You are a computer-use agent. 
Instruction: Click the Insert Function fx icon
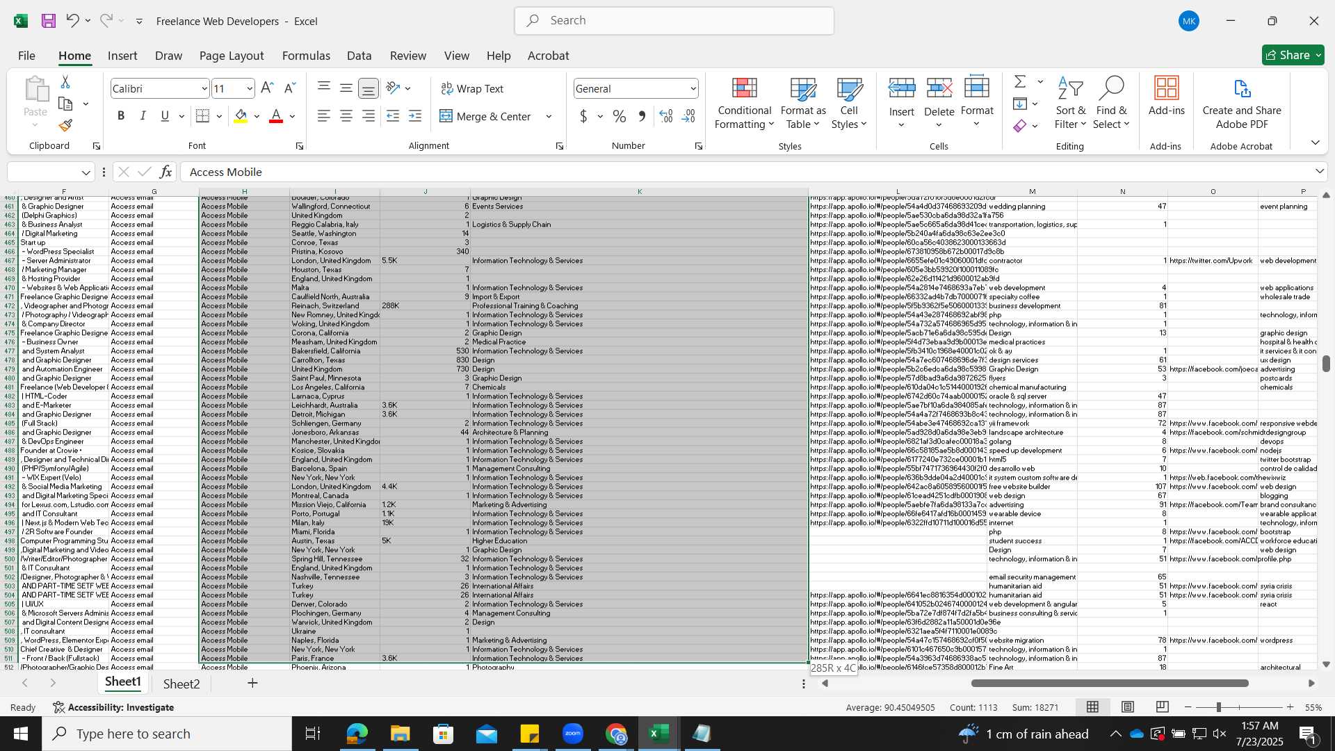165,172
